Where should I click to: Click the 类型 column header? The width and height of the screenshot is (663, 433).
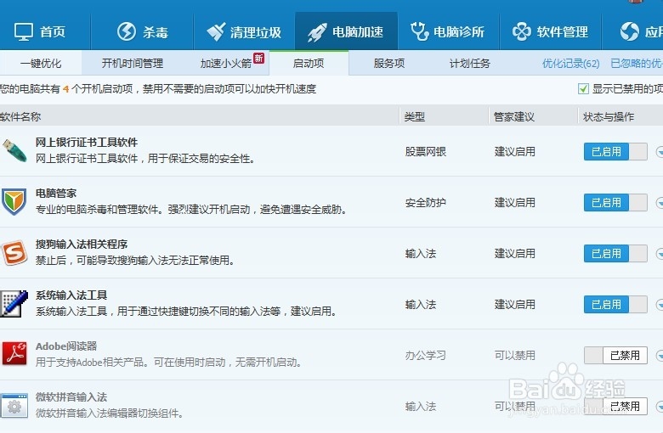click(x=415, y=116)
